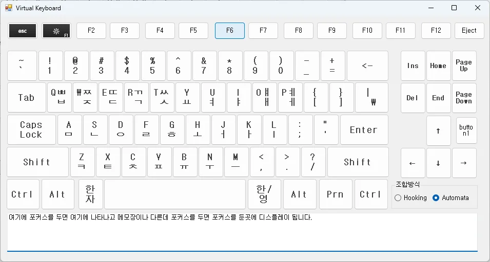Click the semicolon colon key
Viewport: 490px width, 262px height.
click(x=300, y=129)
